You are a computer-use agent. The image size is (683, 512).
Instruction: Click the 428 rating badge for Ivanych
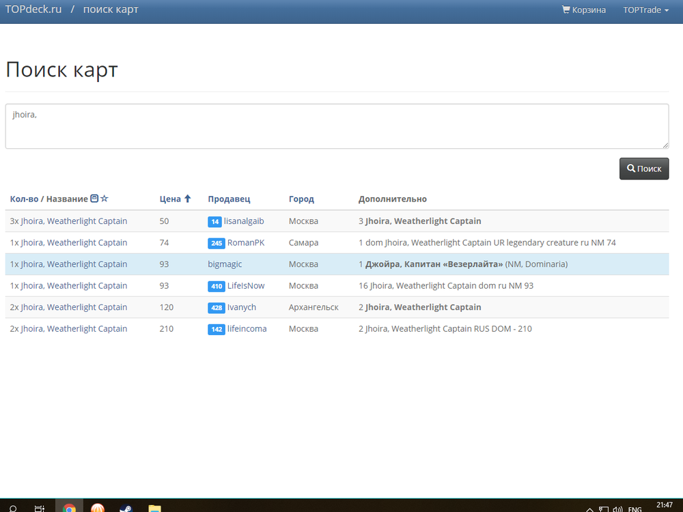217,308
